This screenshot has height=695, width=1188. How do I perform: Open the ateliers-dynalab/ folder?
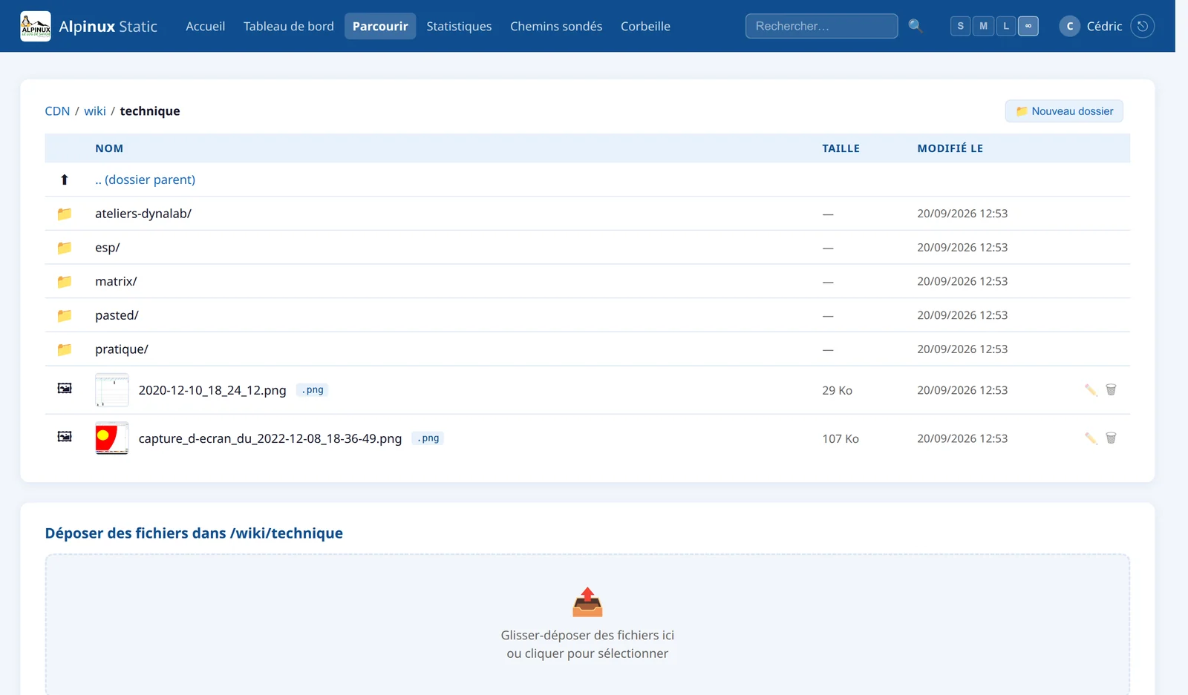143,214
